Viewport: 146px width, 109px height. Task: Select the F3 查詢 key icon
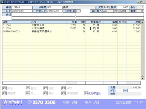28,88
